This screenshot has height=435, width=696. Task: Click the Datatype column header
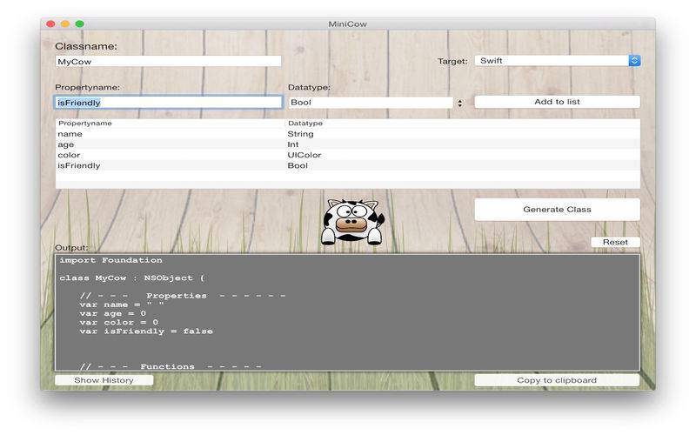[x=463, y=123]
